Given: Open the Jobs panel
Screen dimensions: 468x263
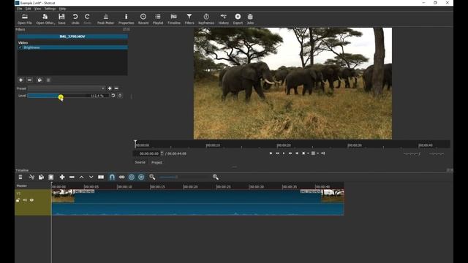Looking at the screenshot, I should click(250, 19).
